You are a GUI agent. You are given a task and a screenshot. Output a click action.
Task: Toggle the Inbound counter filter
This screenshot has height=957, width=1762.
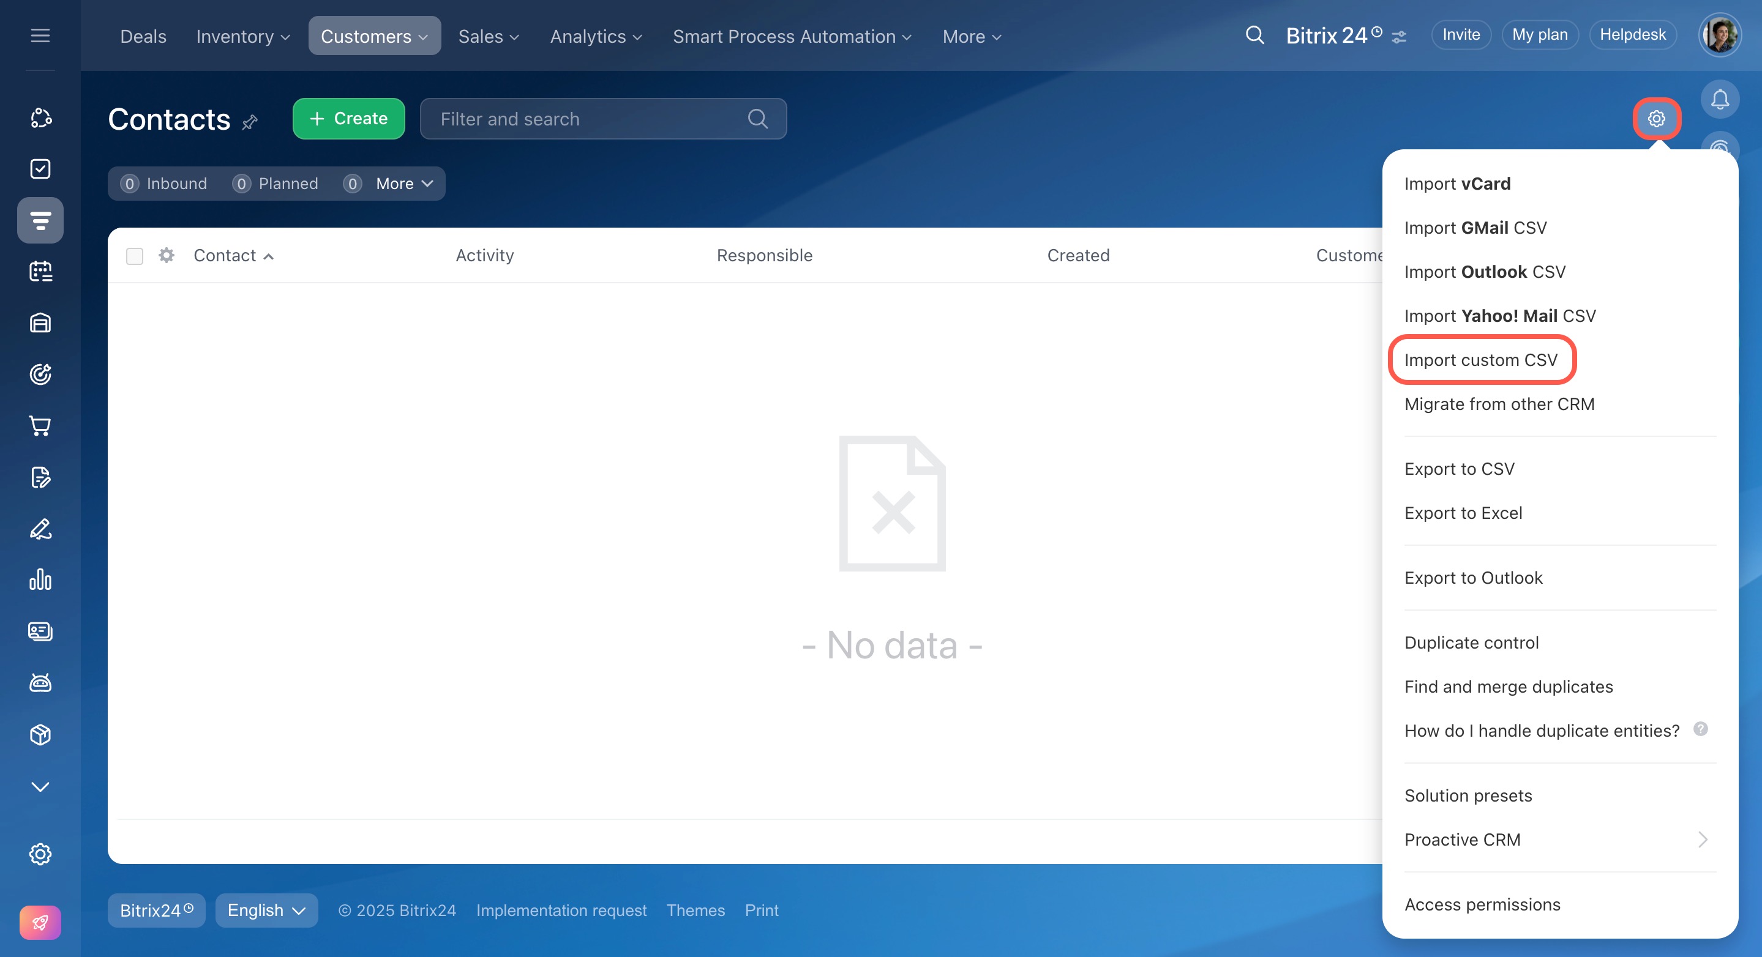[x=164, y=184]
